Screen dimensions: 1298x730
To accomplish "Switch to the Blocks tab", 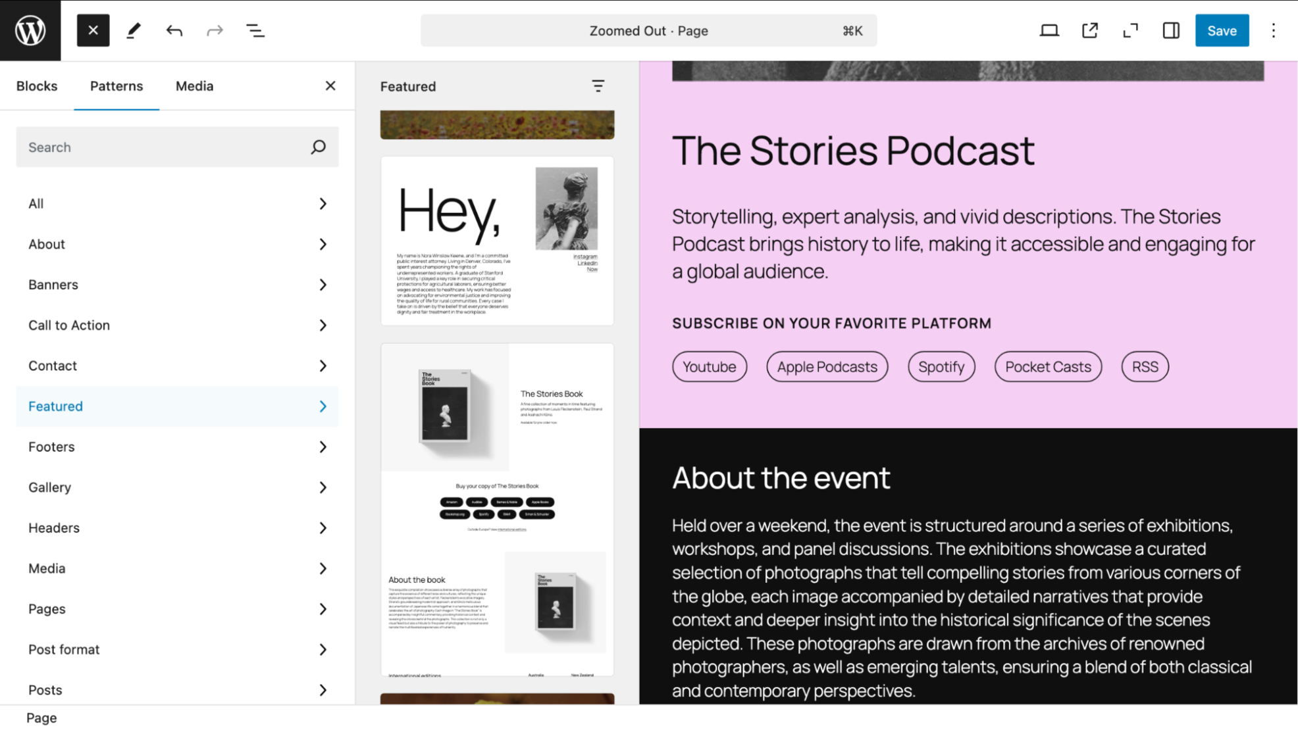I will click(x=37, y=85).
